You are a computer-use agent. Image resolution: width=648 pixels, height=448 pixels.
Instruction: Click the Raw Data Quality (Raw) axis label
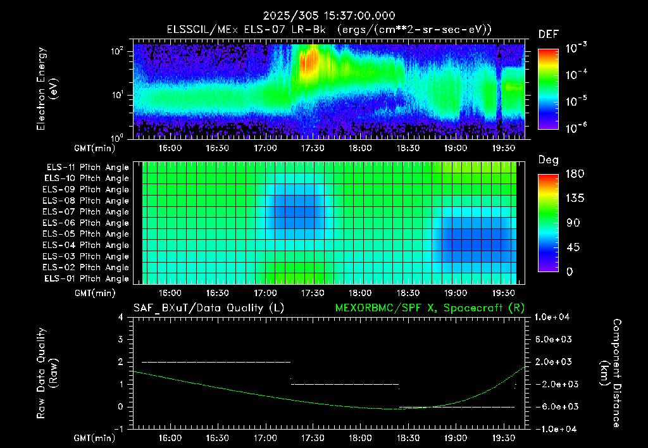(47, 373)
